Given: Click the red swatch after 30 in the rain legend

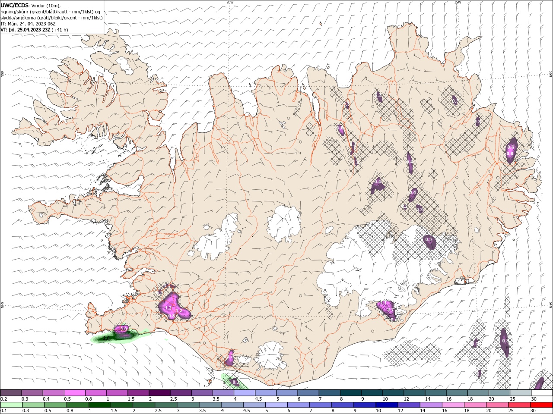Looking at the screenshot, I should pyautogui.click(x=542, y=405).
